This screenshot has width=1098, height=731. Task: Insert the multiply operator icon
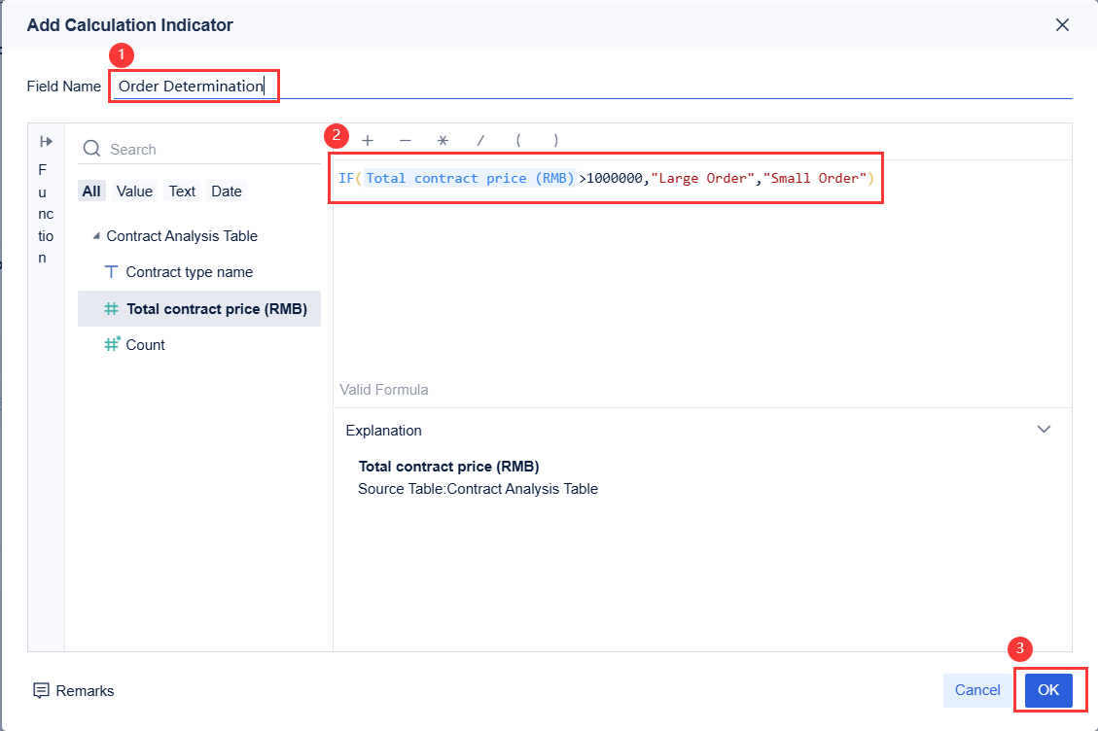point(443,140)
